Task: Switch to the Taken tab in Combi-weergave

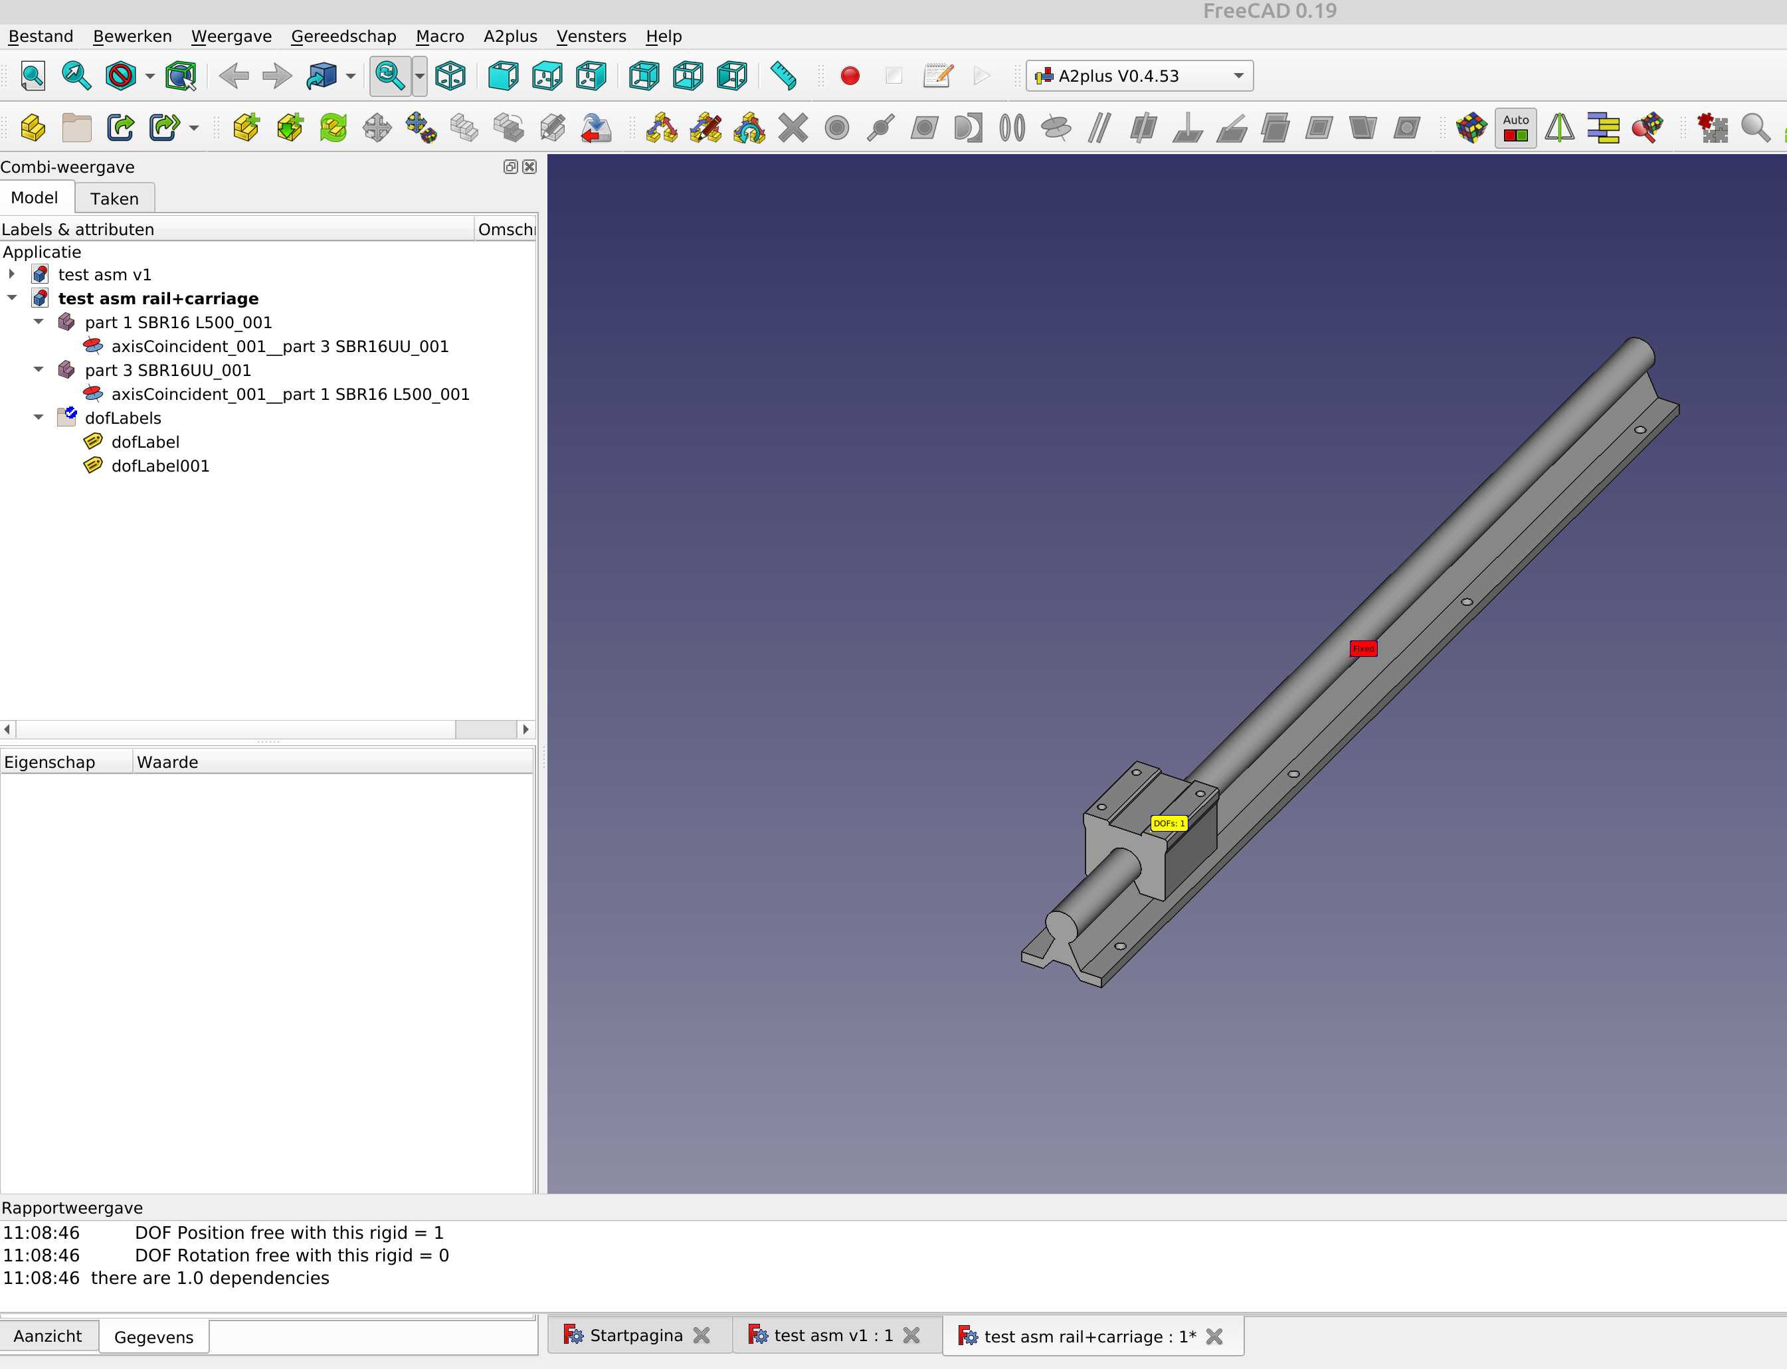Action: (x=114, y=197)
